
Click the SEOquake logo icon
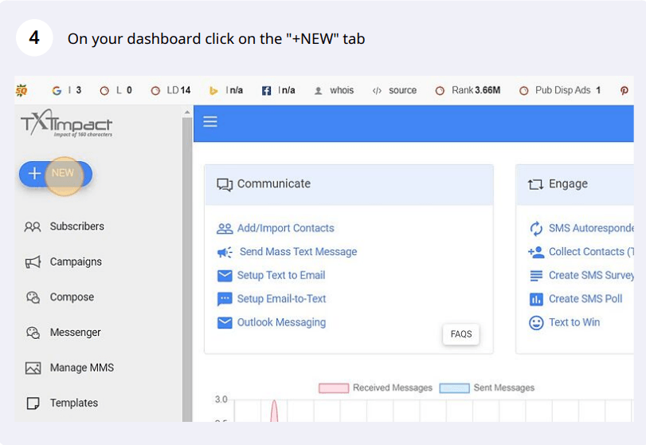[22, 90]
